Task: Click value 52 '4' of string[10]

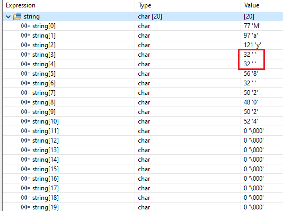Action: pos(251,121)
